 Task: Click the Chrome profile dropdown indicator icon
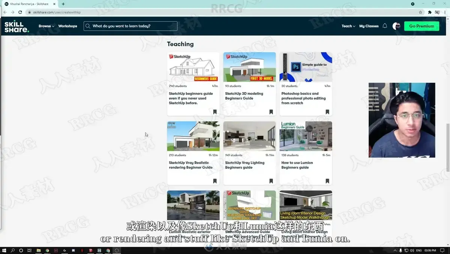413,4
